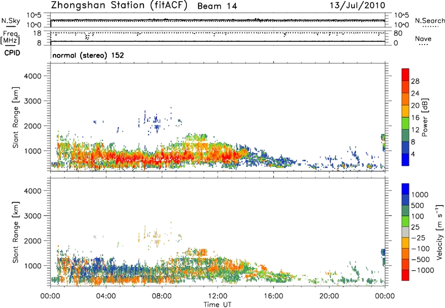Screen dimensions: 445x308
Task: Click the "CPID" row label
Action: click(12, 53)
